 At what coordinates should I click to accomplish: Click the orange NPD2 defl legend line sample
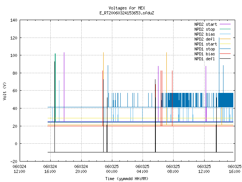click(225, 39)
